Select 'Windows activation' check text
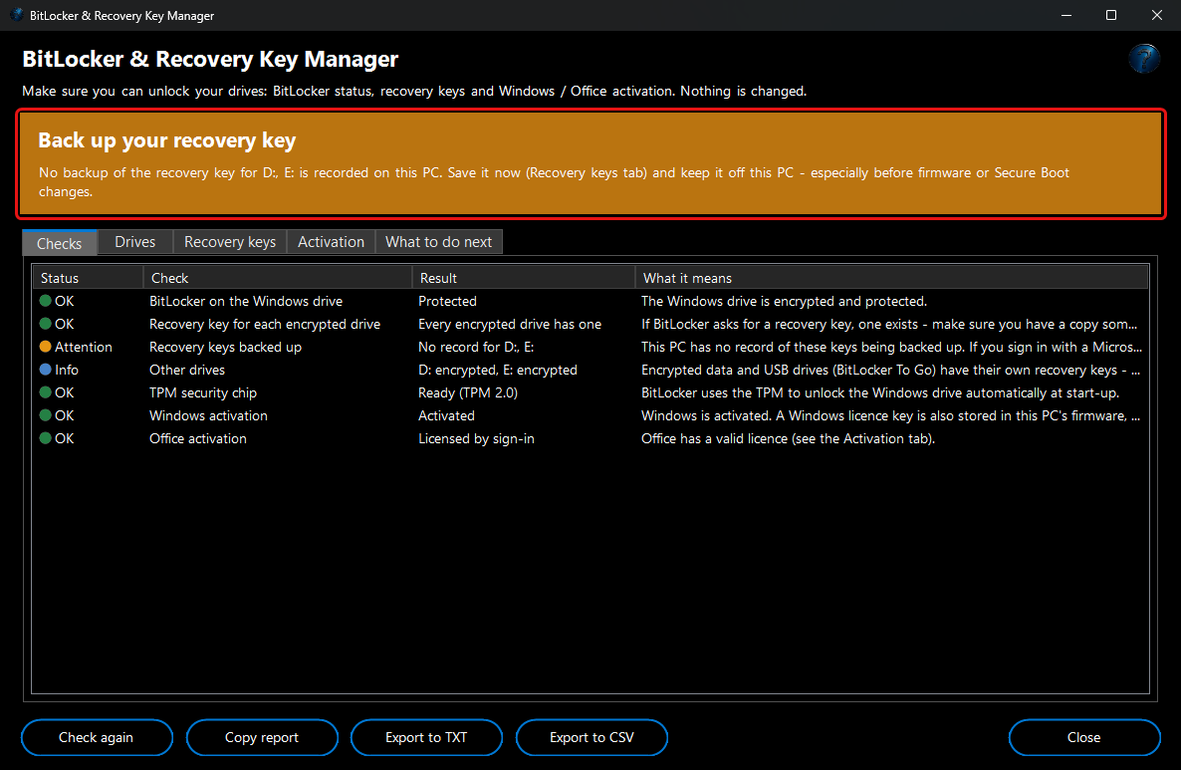The width and height of the screenshot is (1181, 770). (208, 415)
